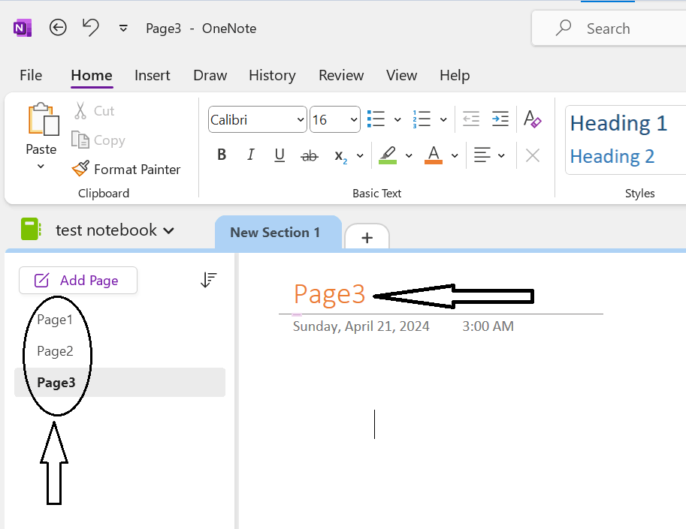Click the OneNote app logo icon
Image resolution: width=686 pixels, height=529 pixels.
click(x=23, y=28)
